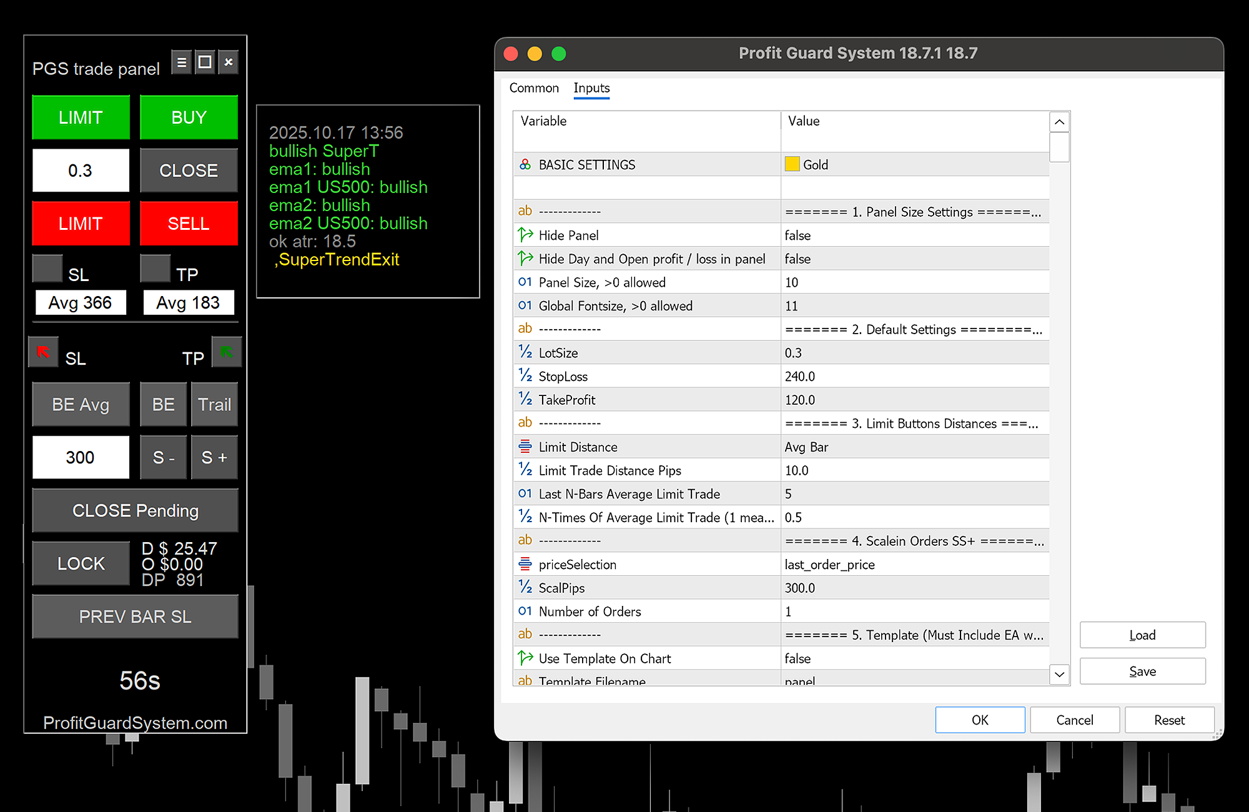1249x812 pixels.
Task: Click the Limit Distance enum icon
Action: [525, 447]
